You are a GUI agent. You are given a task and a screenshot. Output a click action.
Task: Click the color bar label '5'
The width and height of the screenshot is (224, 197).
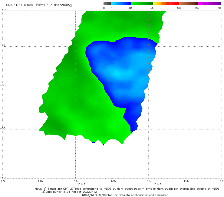click(x=111, y=8)
